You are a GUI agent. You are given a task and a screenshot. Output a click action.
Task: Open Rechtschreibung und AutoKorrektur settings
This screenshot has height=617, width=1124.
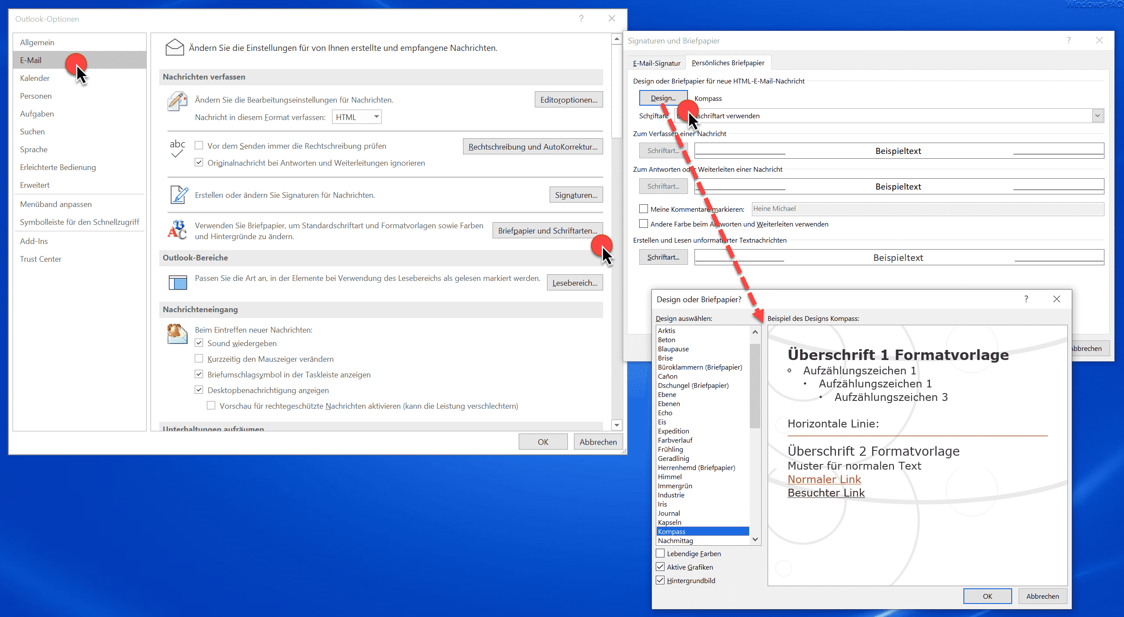tap(533, 147)
